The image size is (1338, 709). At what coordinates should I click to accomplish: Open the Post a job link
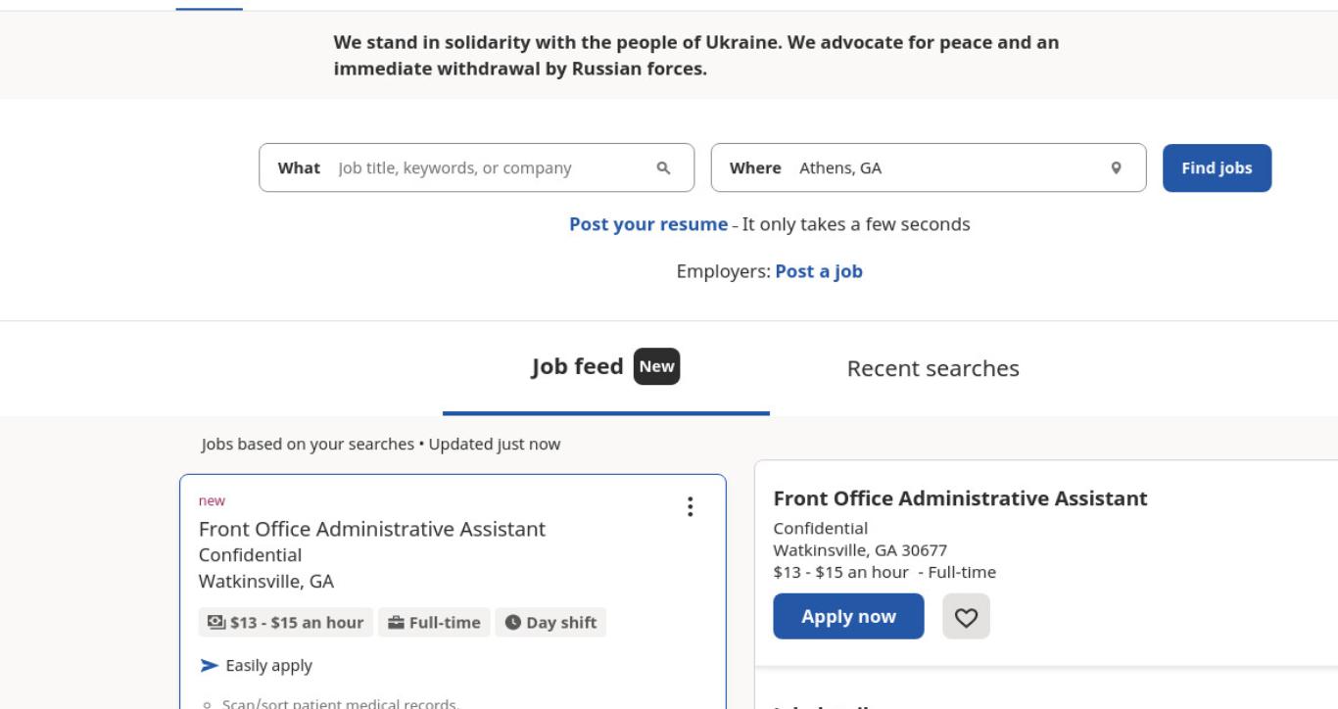[x=819, y=271]
